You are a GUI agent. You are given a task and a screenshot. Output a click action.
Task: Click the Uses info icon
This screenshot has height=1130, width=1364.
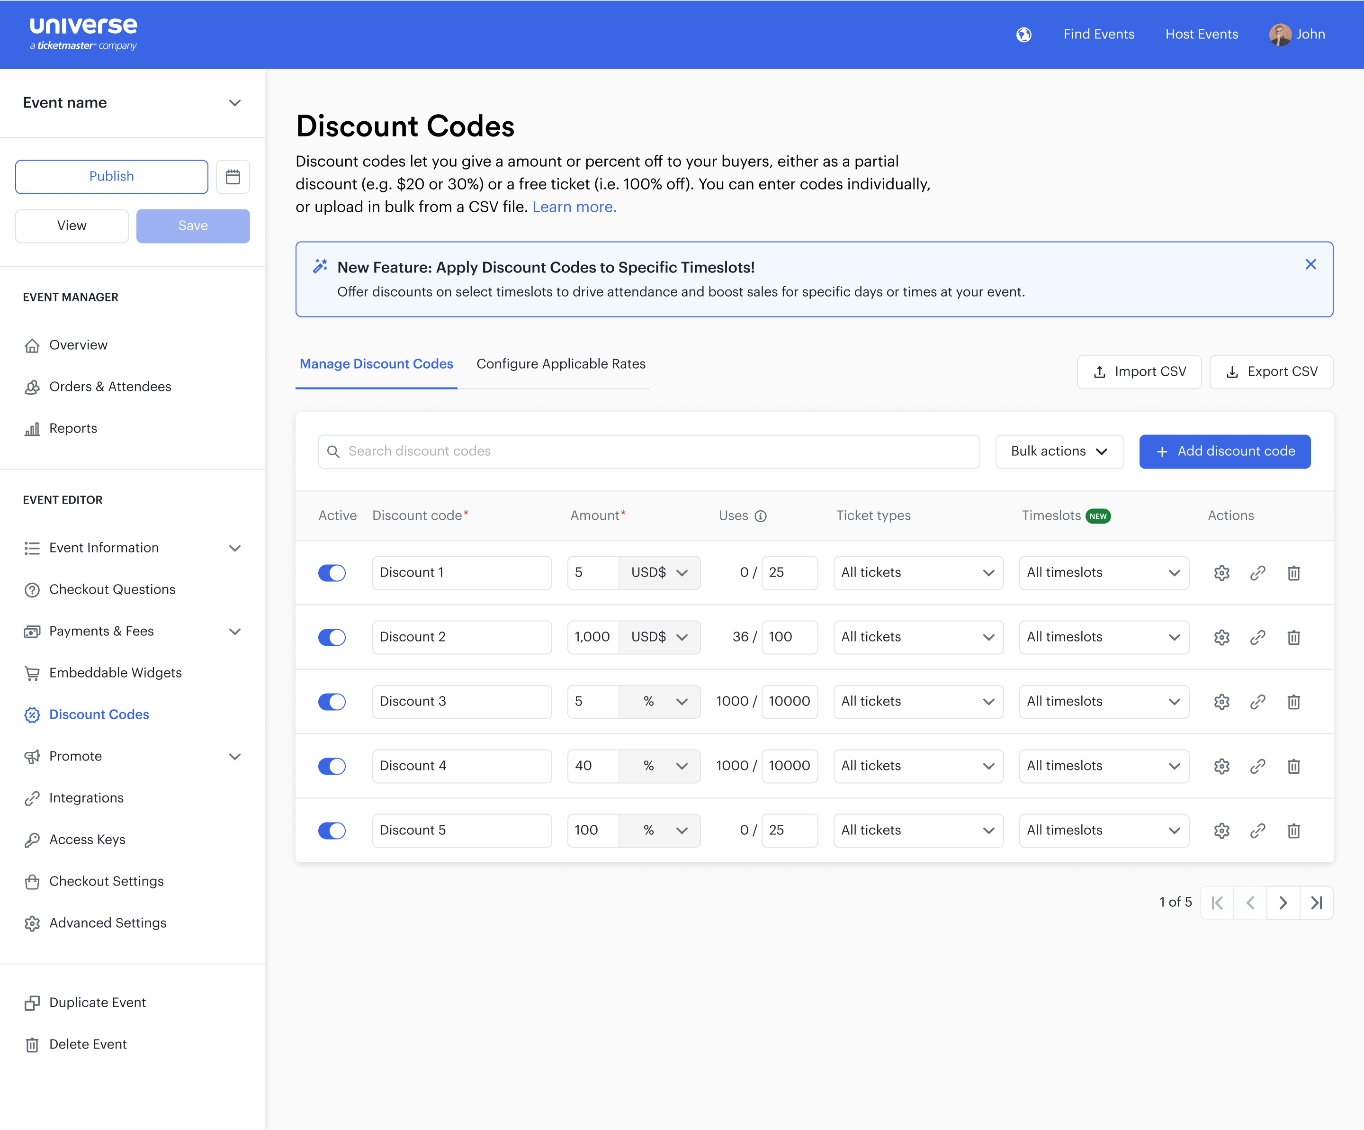click(x=761, y=516)
